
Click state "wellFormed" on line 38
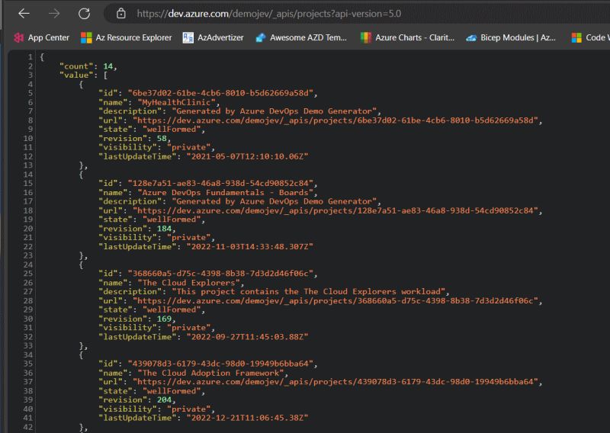pyautogui.click(x=172, y=391)
